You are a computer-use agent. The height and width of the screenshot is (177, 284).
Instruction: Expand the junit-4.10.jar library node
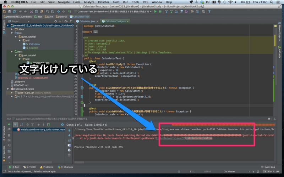point(12,93)
